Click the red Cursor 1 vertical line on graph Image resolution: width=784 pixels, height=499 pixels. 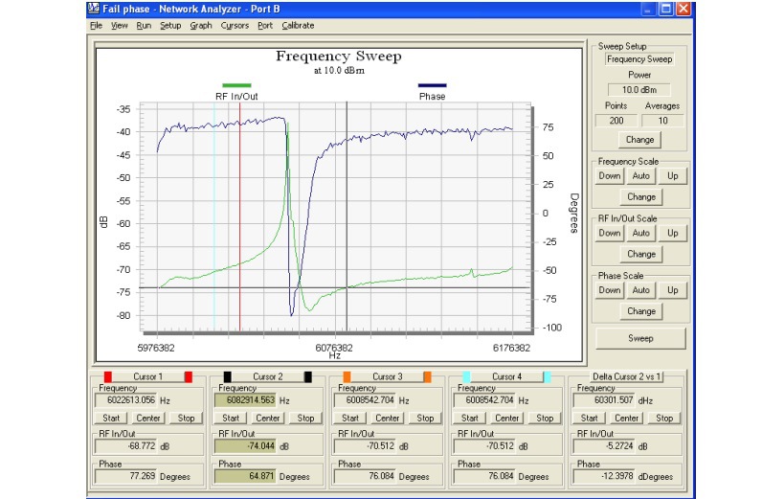(239, 211)
